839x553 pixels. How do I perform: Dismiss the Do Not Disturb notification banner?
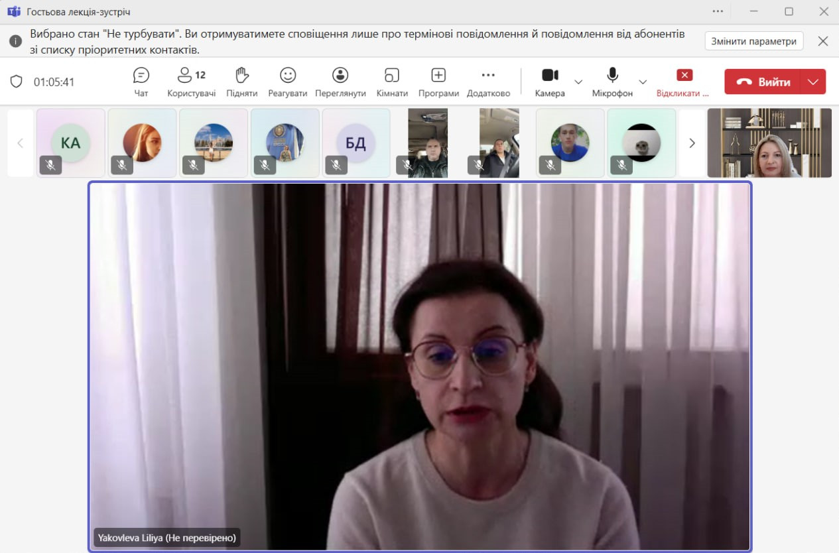pos(823,41)
